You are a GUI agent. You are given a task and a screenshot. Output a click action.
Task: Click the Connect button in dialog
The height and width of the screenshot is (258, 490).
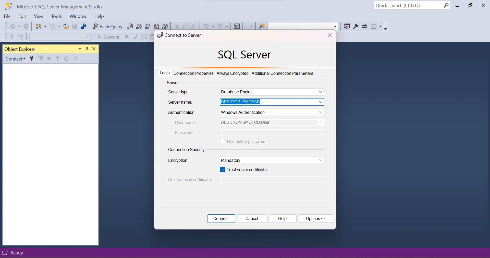(x=221, y=219)
